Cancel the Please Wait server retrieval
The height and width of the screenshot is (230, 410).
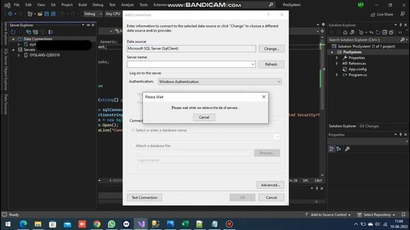[x=204, y=118]
